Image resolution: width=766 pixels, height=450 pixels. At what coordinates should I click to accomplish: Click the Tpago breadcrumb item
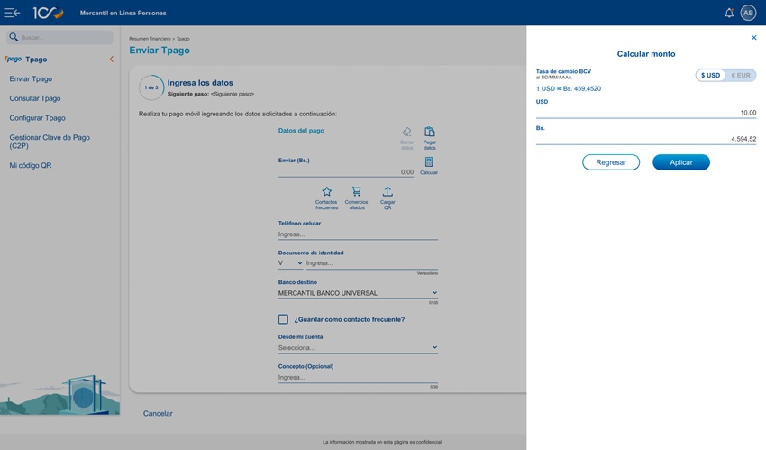click(183, 39)
